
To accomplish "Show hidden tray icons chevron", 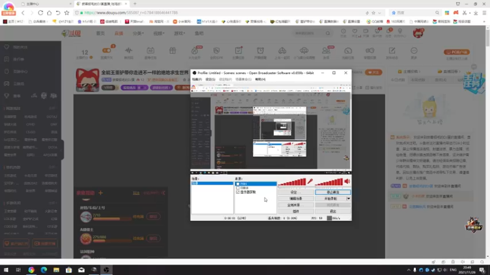I will tap(409, 270).
